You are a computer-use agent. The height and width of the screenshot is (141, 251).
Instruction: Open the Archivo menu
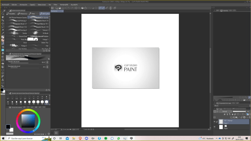click(x=5, y=5)
